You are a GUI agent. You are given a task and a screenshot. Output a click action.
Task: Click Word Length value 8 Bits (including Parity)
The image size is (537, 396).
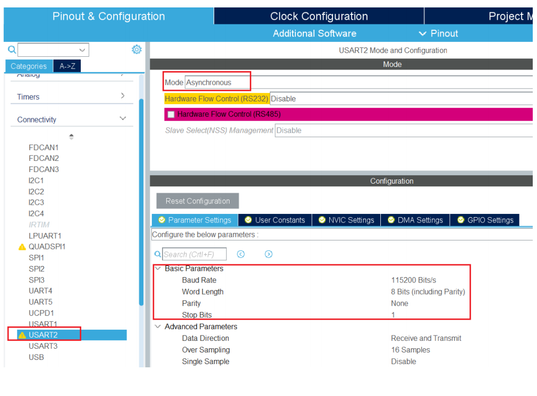[428, 292]
